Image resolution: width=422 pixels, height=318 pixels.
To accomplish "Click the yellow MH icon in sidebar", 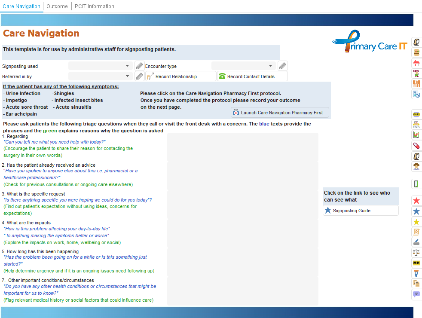I will pyautogui.click(x=416, y=263).
